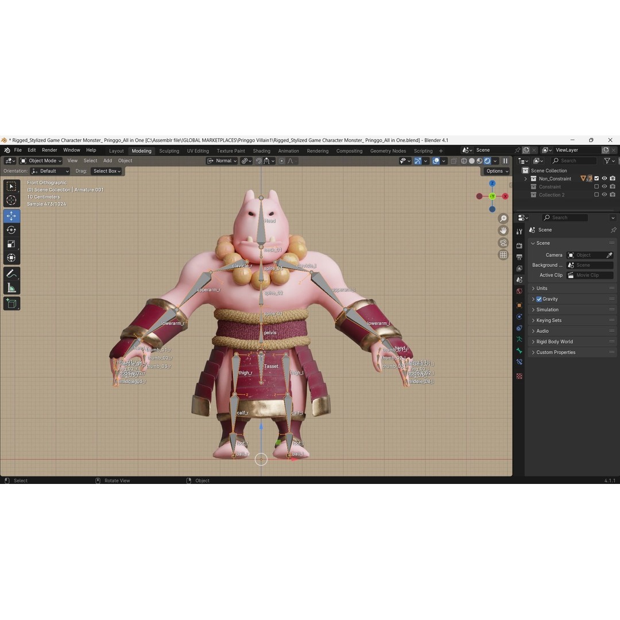Select the Select Box tool in toolbar
620x620 pixels.
tap(11, 186)
